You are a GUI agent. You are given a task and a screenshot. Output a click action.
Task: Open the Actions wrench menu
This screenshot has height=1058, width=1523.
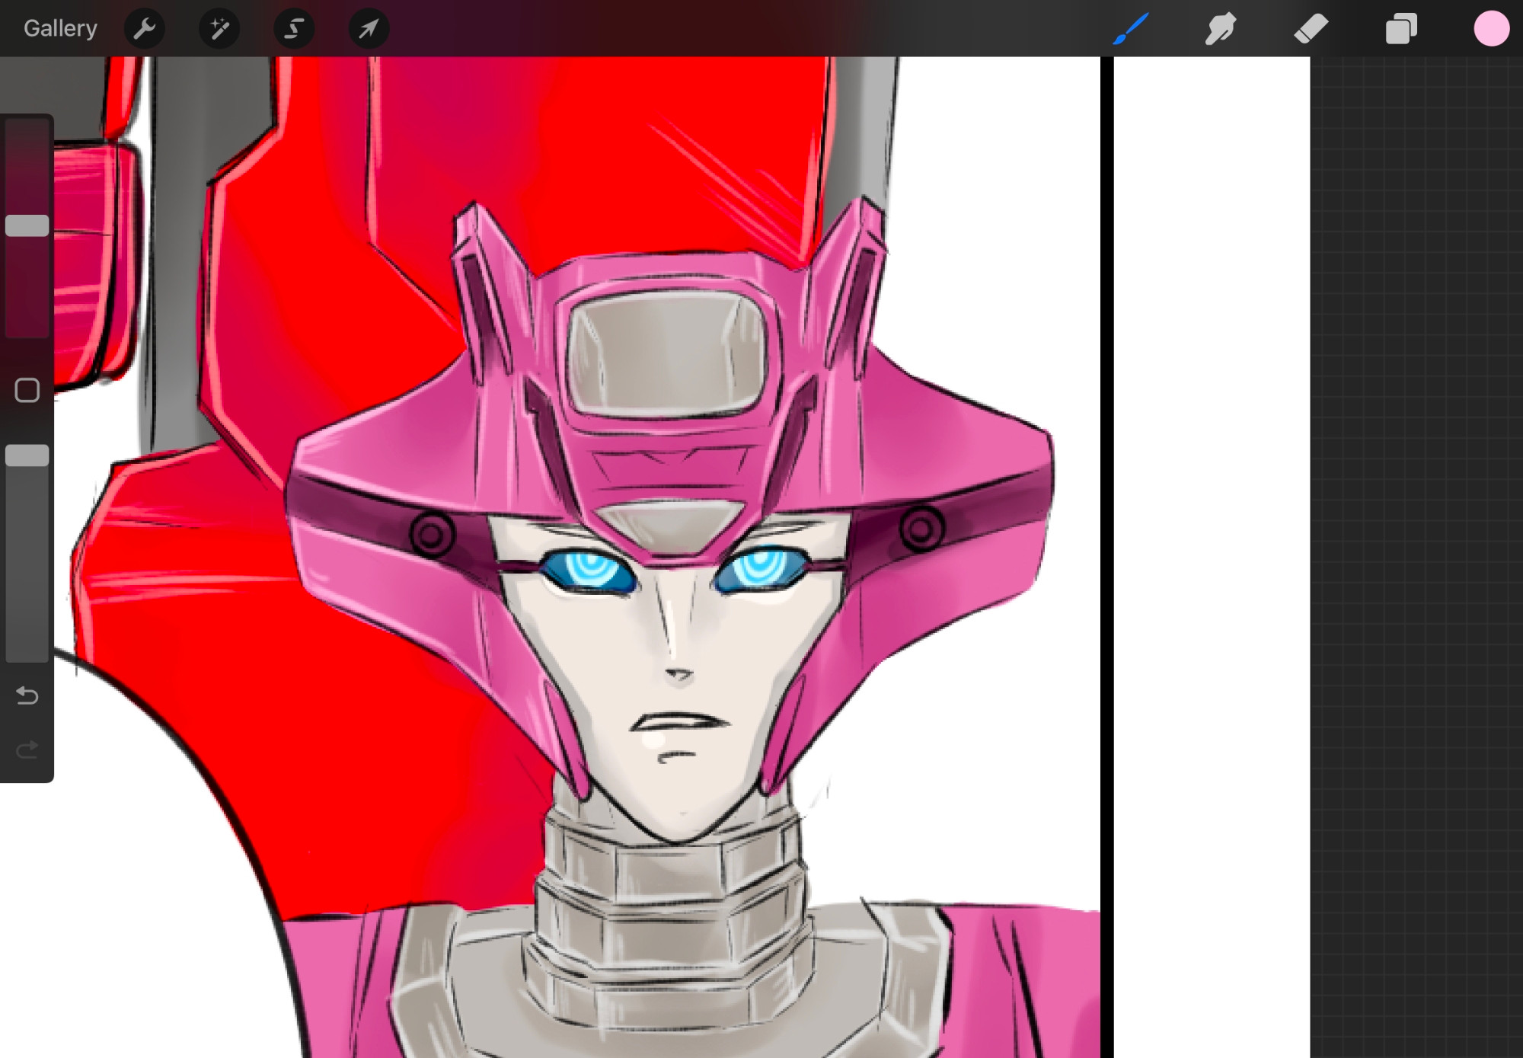(x=144, y=29)
